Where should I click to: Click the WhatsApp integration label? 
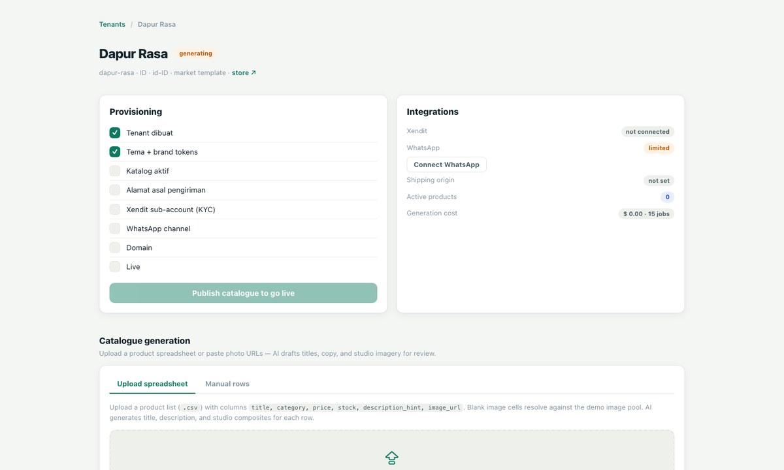[x=423, y=148]
